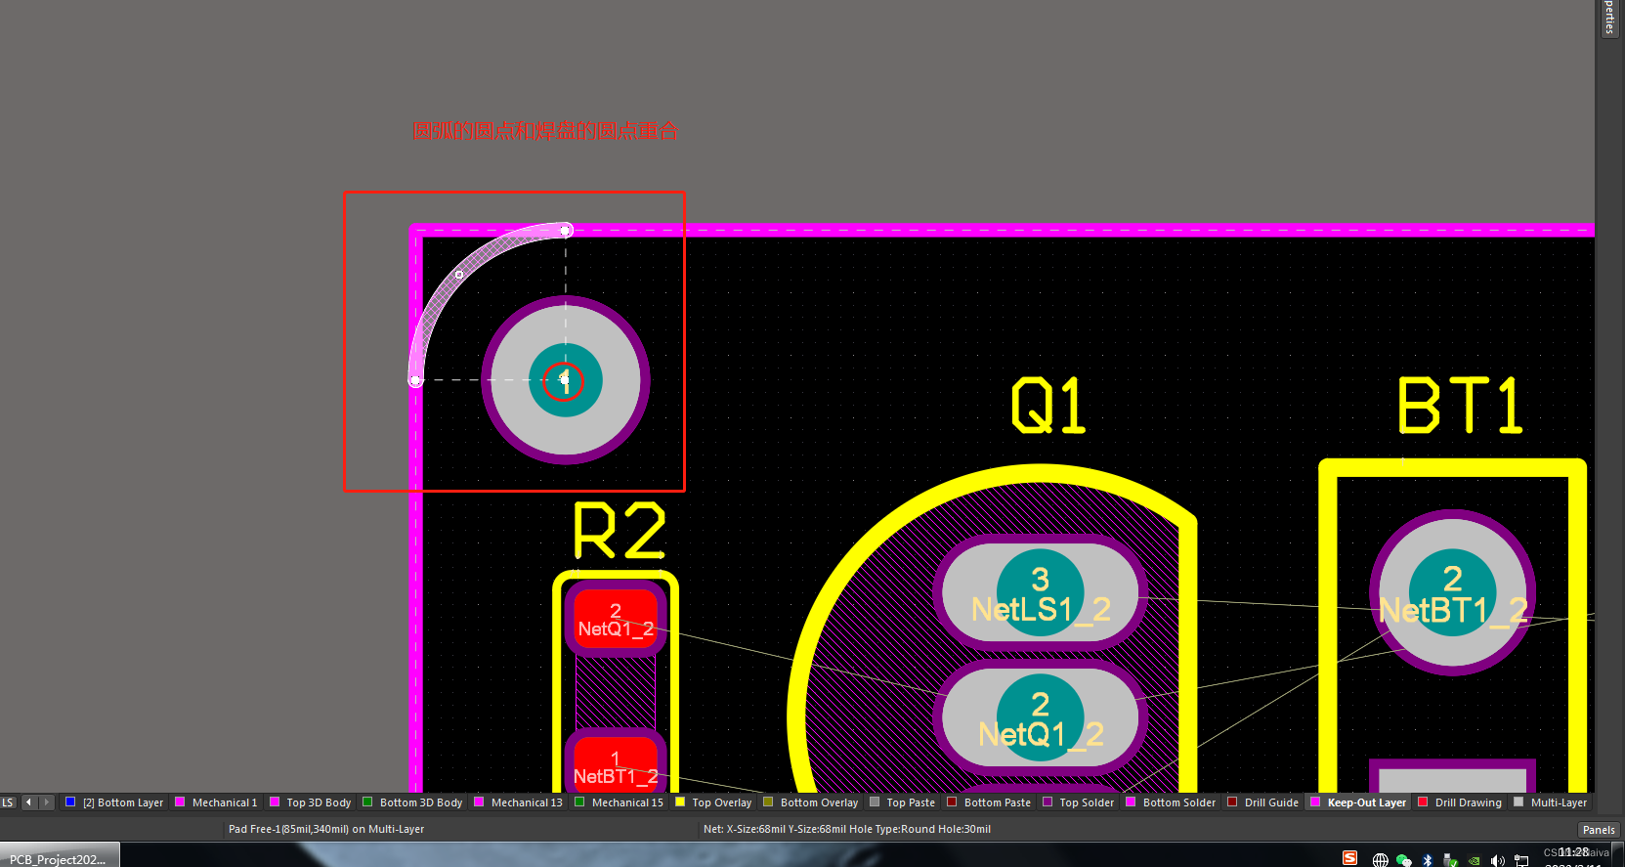
Task: Click the globe network tray icon
Action: point(1380,860)
